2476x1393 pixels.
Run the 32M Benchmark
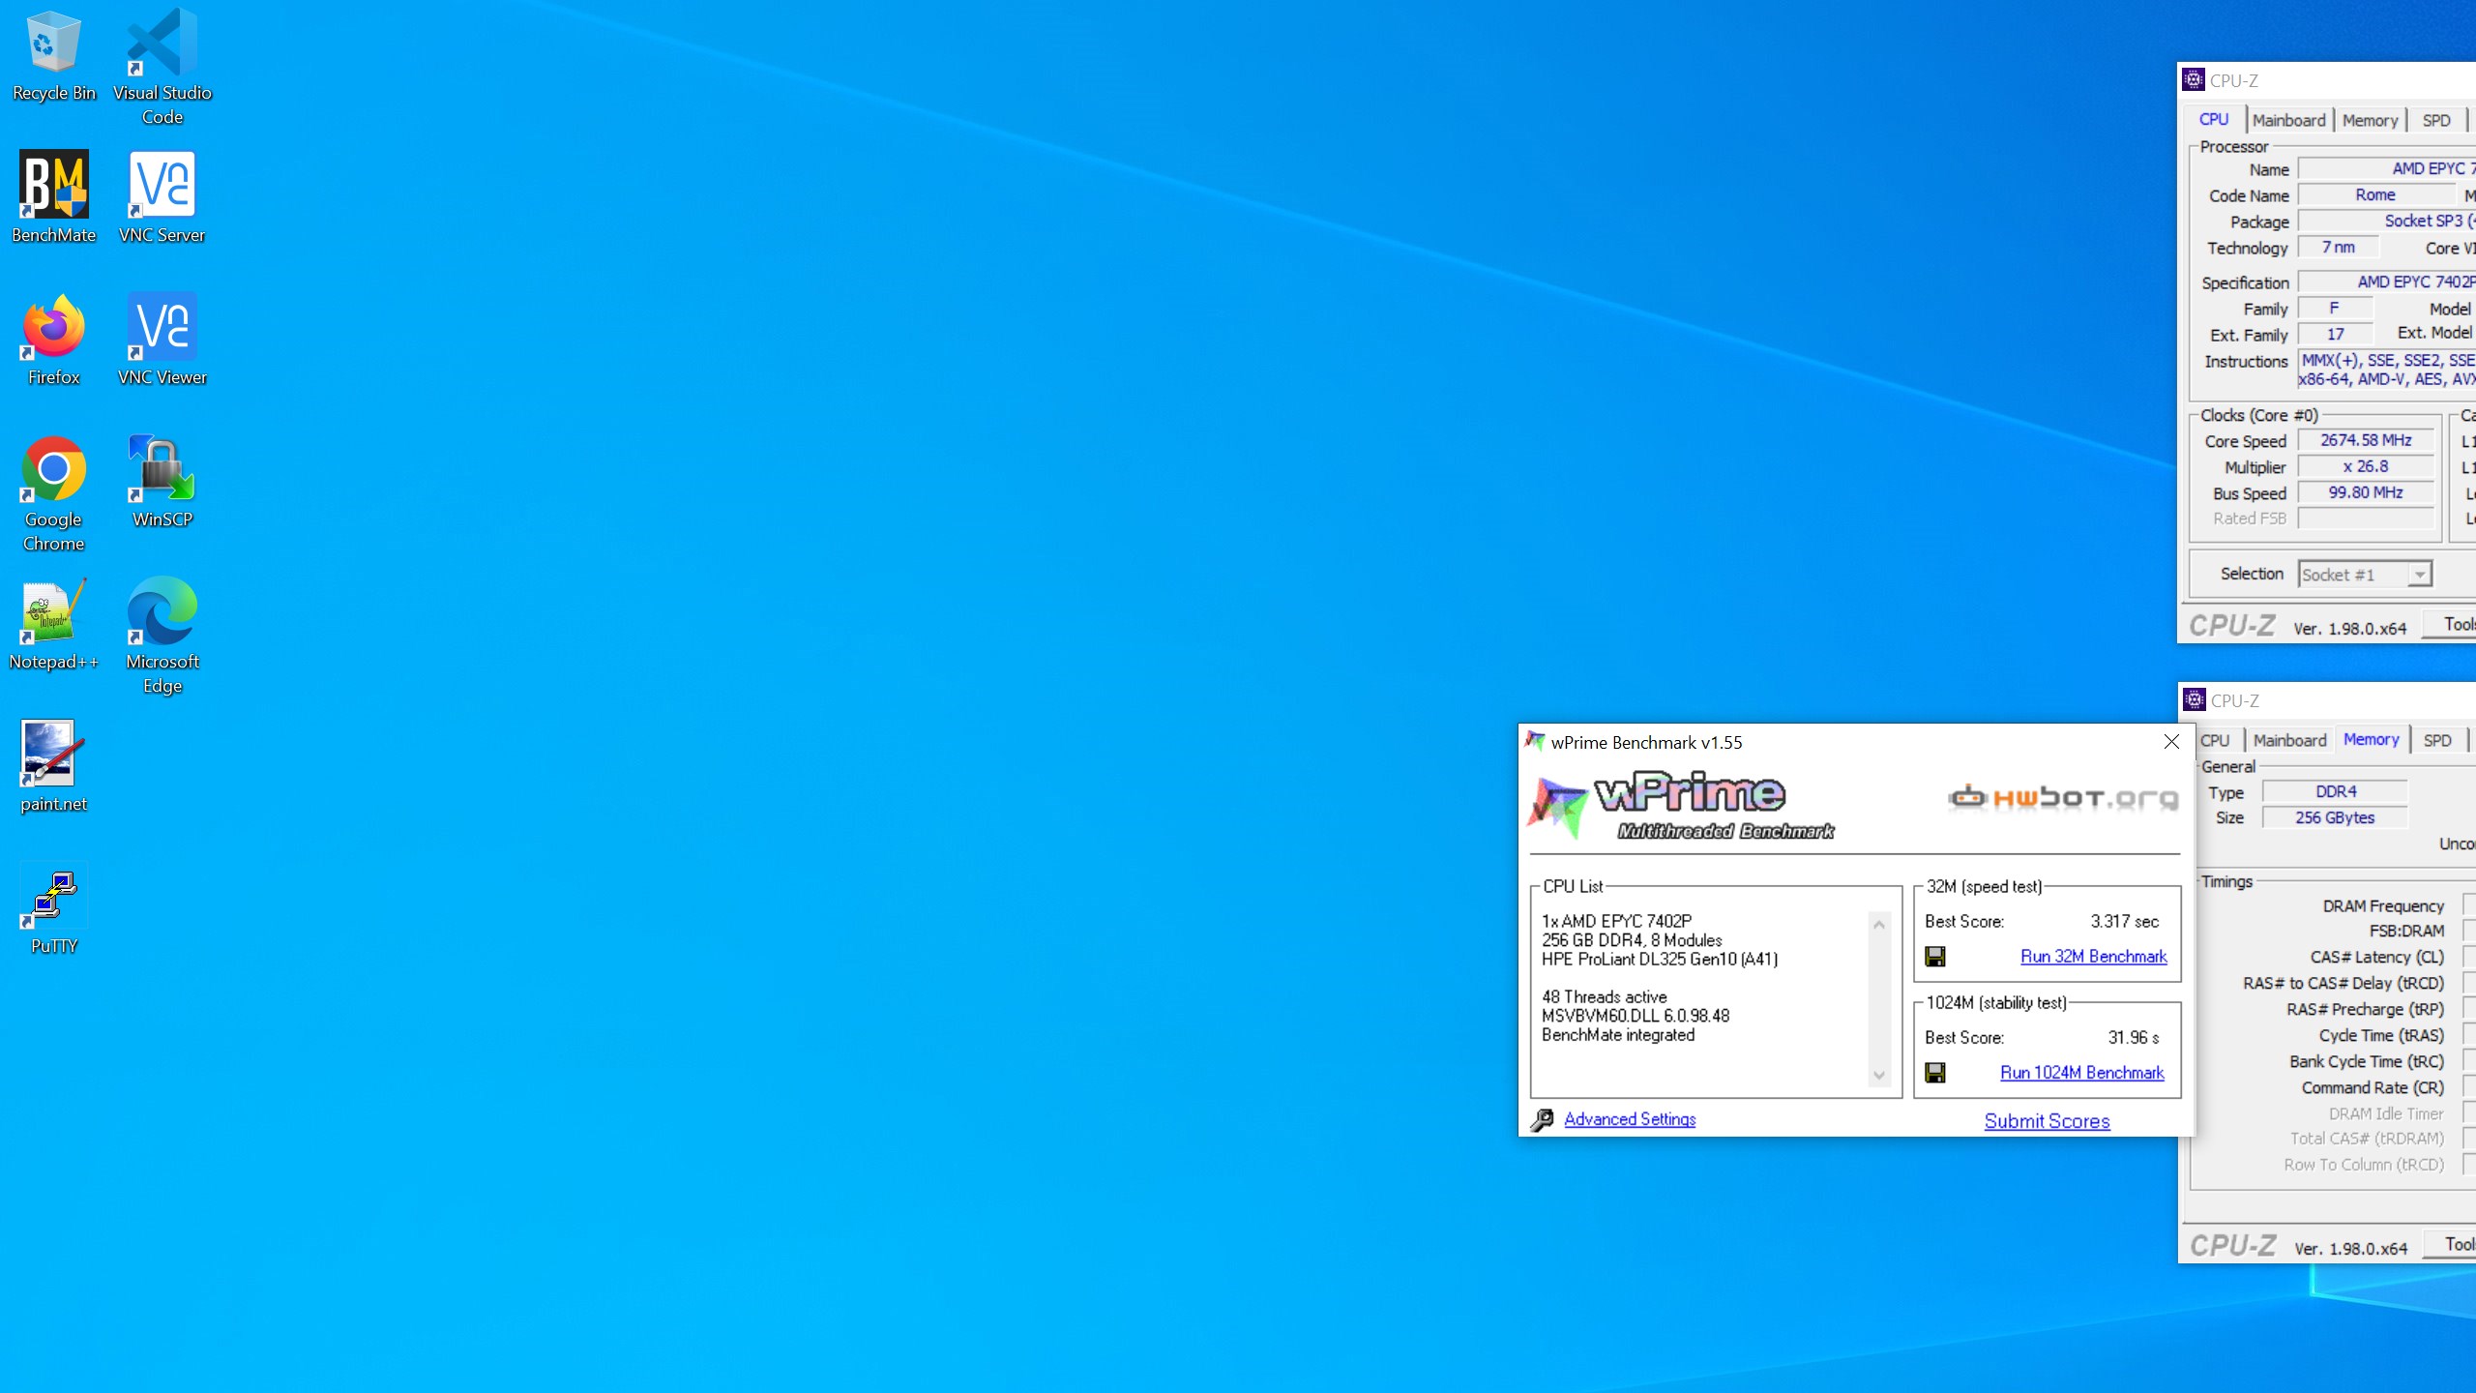pos(2094,957)
